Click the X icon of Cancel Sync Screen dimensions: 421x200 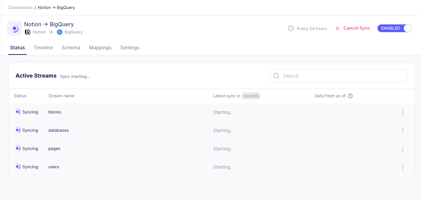point(338,28)
